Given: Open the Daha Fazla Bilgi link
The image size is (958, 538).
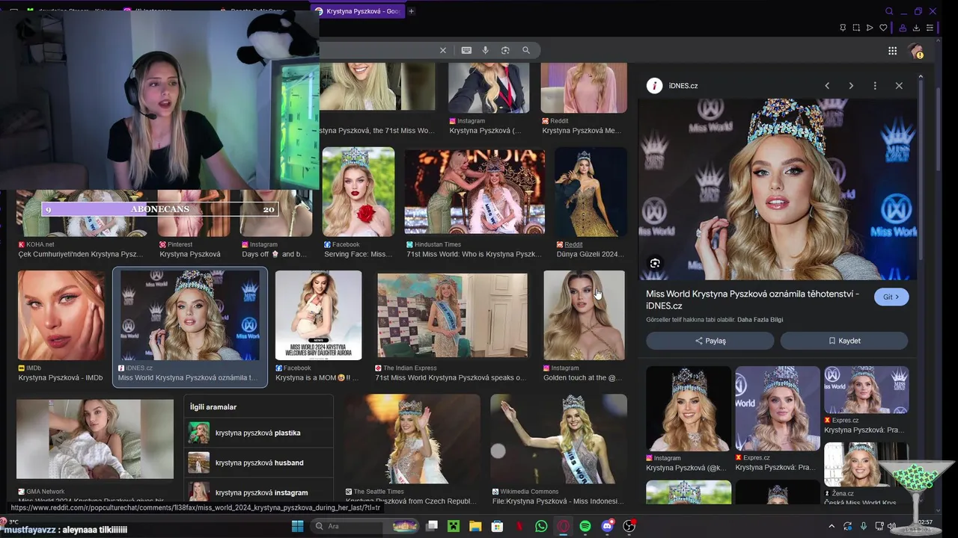Looking at the screenshot, I should tap(759, 320).
